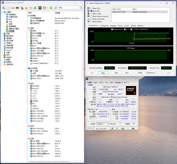
Task: Click the Refresh toolbar icon in AIDA64
Action: (4, 8)
